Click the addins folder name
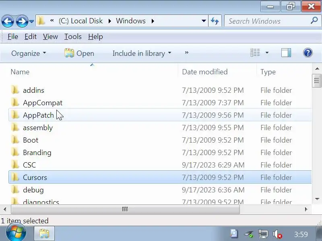 33,90
